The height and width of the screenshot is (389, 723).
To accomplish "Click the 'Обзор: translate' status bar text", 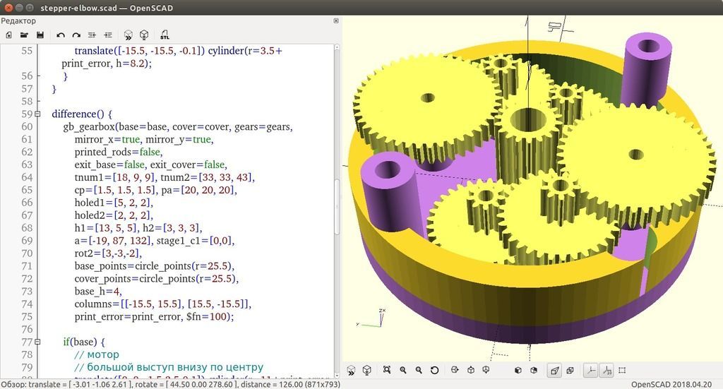I will [171, 384].
